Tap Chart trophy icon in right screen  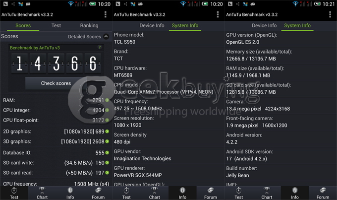[x=267, y=190]
